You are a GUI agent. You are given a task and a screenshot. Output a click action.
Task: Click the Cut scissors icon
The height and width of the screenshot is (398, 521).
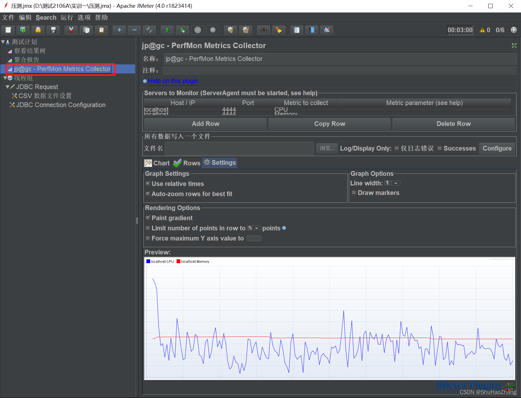coord(71,30)
